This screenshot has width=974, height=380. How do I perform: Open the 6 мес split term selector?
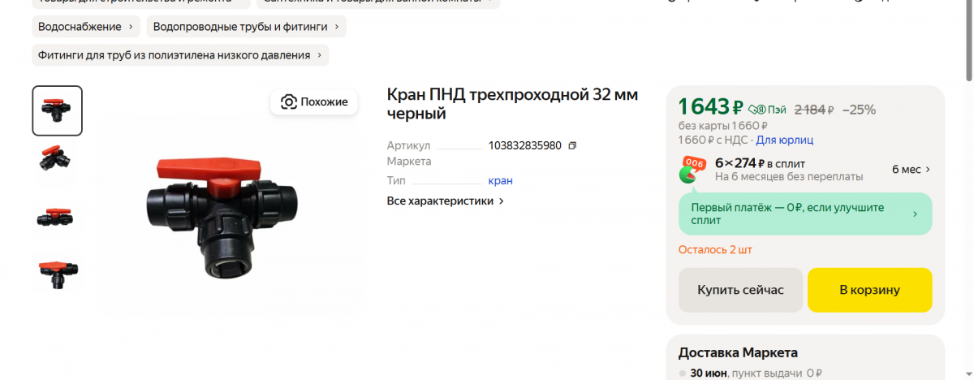click(912, 170)
